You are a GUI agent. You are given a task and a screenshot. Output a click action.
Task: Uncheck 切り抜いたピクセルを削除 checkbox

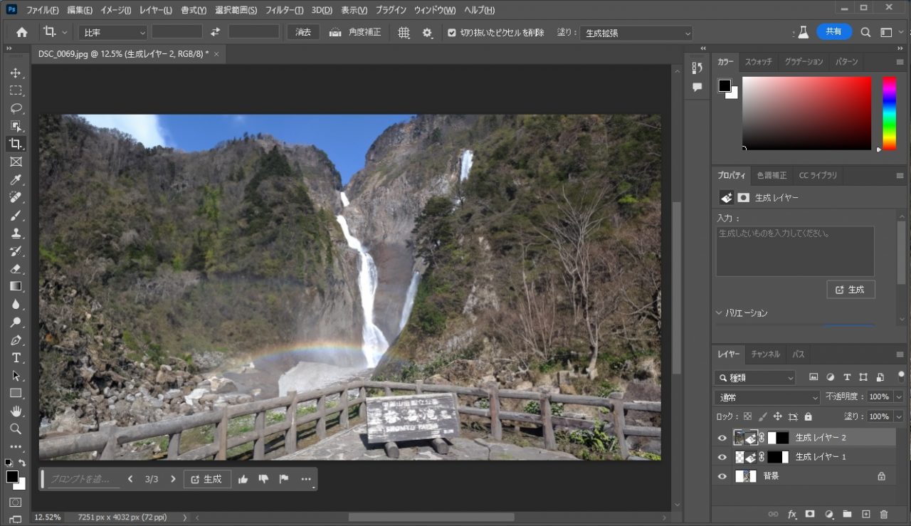451,32
